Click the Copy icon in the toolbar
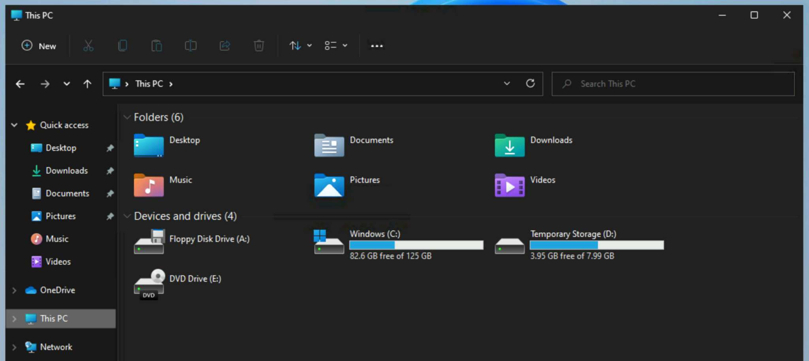Viewport: 809px width, 361px height. click(122, 45)
